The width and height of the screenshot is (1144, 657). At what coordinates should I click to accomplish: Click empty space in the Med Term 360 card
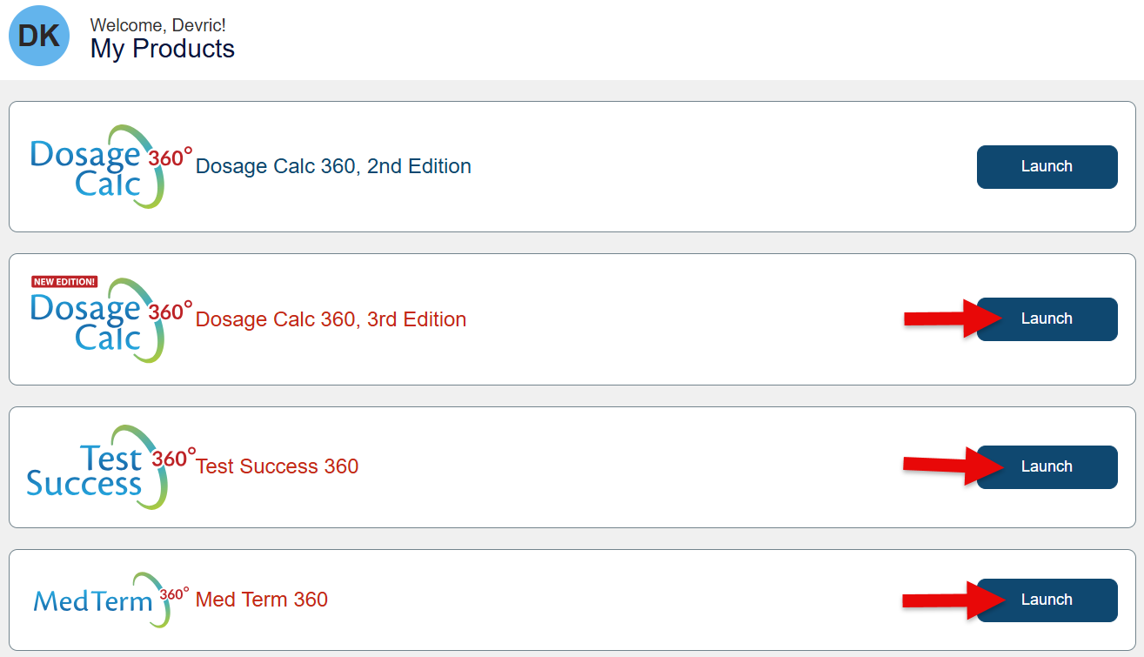[609, 600]
